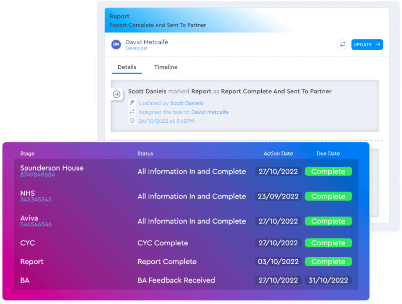Toggle the Complete status for Saunderson House

tap(328, 171)
